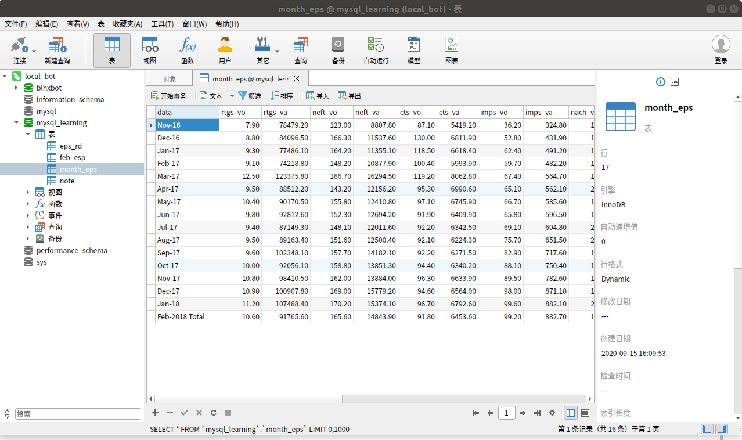The width and height of the screenshot is (742, 440).
Task: Show the info tab in right panel
Action: [x=661, y=82]
